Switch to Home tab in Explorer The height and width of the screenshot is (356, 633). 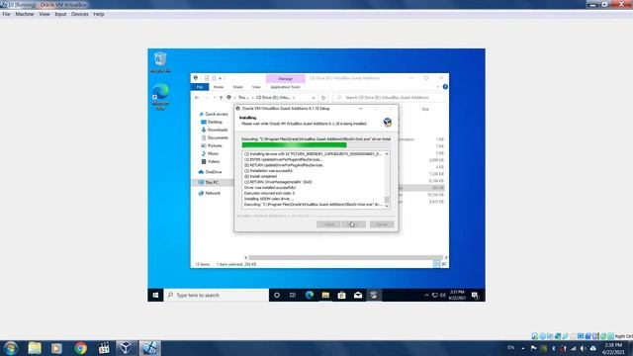(x=219, y=87)
